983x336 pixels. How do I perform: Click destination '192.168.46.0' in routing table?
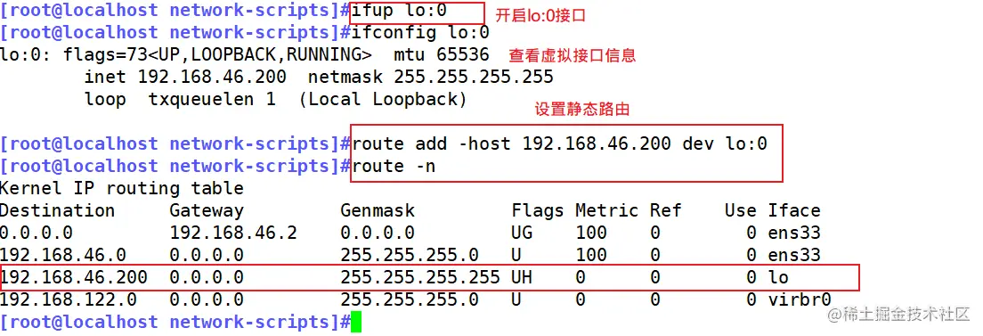(62, 255)
